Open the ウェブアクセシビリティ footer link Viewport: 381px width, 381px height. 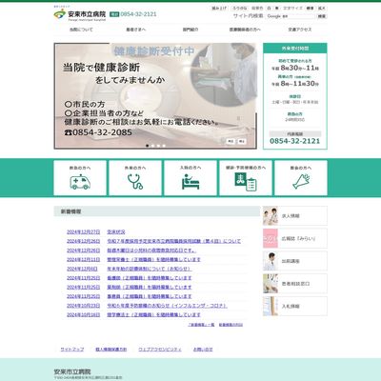coord(160,350)
